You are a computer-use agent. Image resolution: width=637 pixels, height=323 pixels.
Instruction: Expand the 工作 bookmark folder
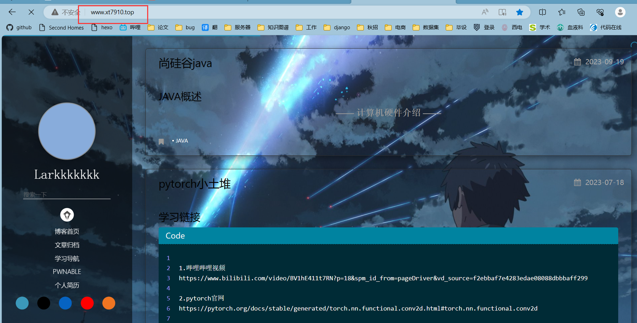click(x=306, y=27)
